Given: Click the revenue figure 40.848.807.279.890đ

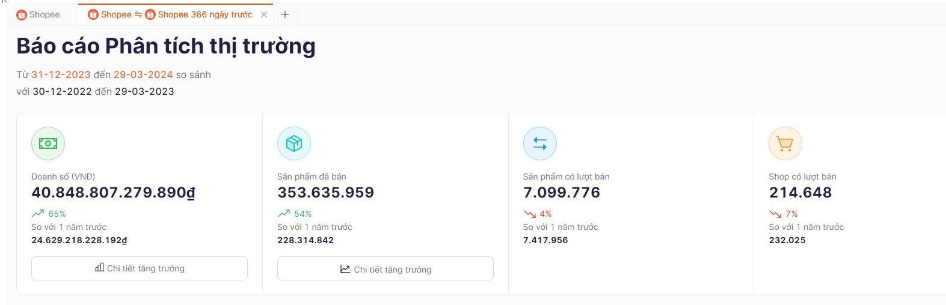Looking at the screenshot, I should click(113, 193).
